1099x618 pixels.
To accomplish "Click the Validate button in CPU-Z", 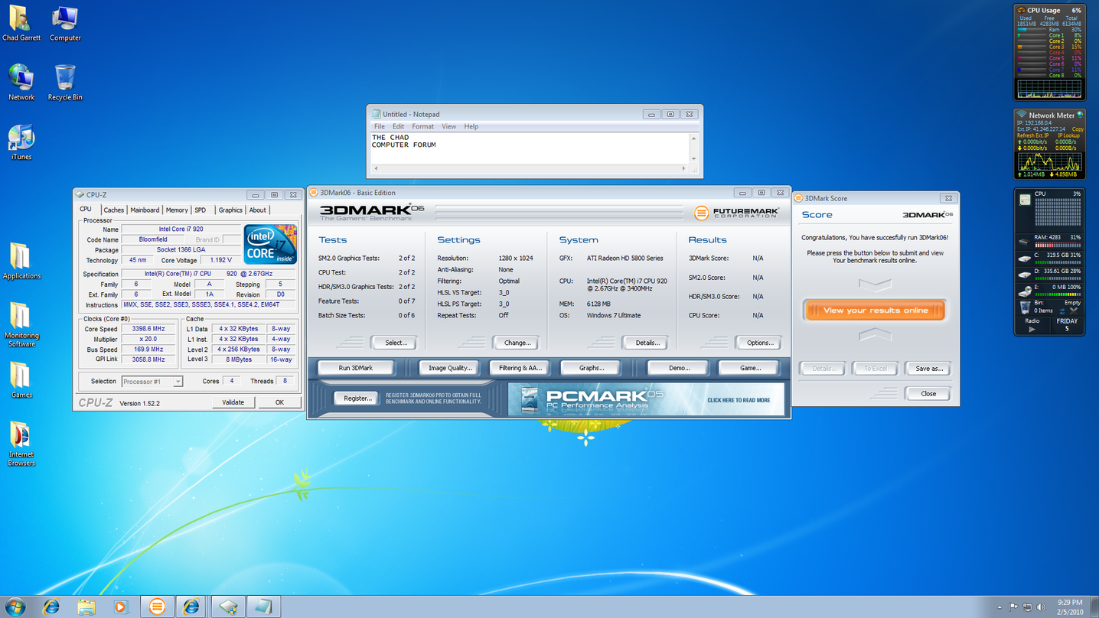I will click(233, 402).
